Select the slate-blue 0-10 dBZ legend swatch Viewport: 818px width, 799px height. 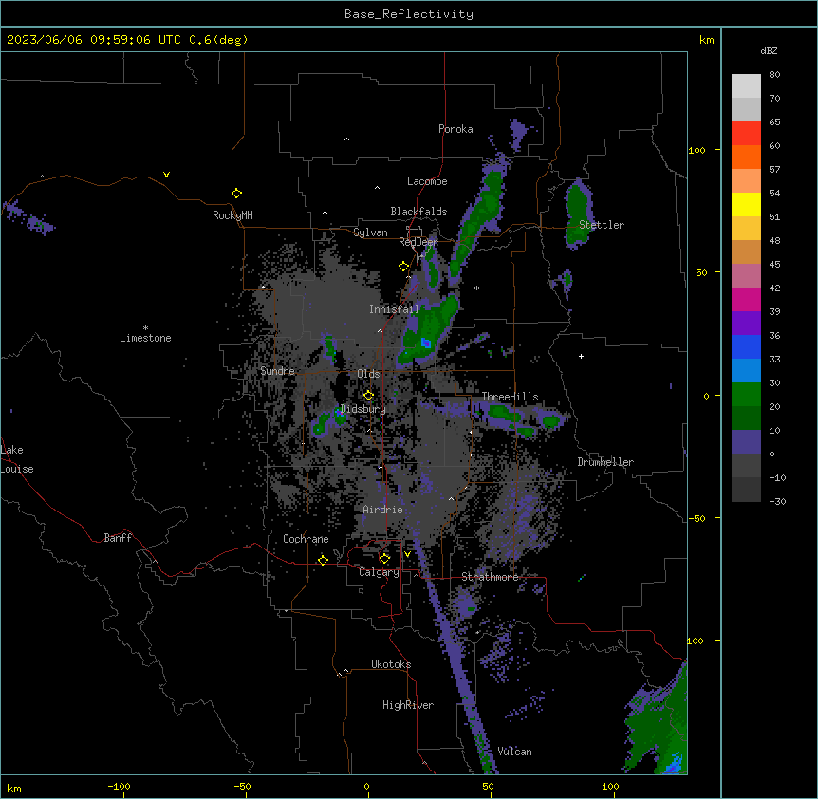pyautogui.click(x=746, y=442)
